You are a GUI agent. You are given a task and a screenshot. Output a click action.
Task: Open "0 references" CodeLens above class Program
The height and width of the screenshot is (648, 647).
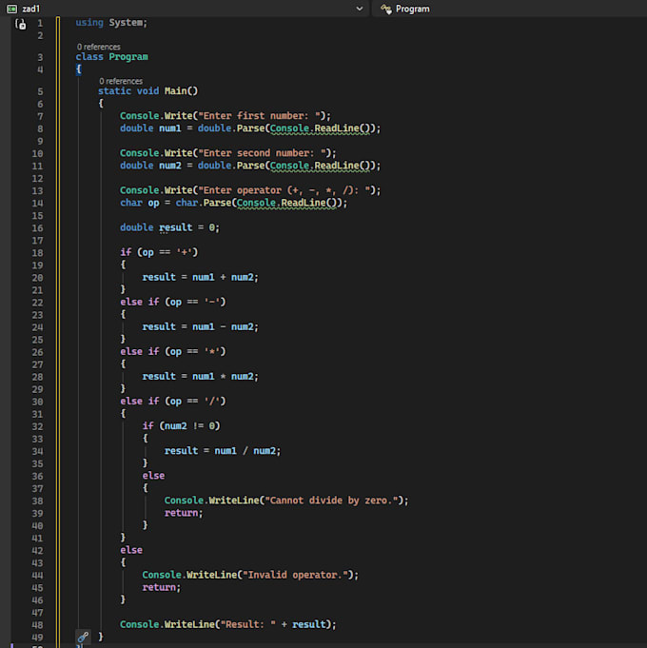point(99,47)
